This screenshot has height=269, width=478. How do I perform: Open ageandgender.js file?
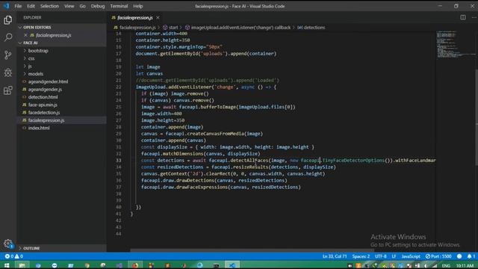[x=62, y=90]
